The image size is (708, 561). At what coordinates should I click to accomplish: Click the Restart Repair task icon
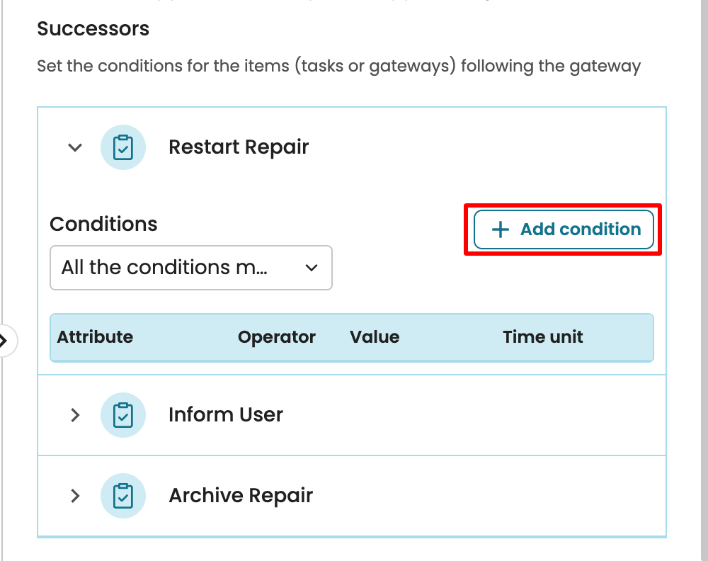pyautogui.click(x=123, y=147)
